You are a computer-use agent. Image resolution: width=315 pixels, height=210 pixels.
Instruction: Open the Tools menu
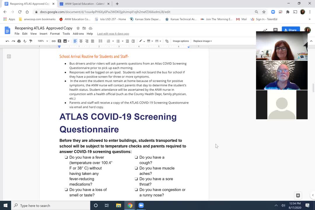click(66, 34)
